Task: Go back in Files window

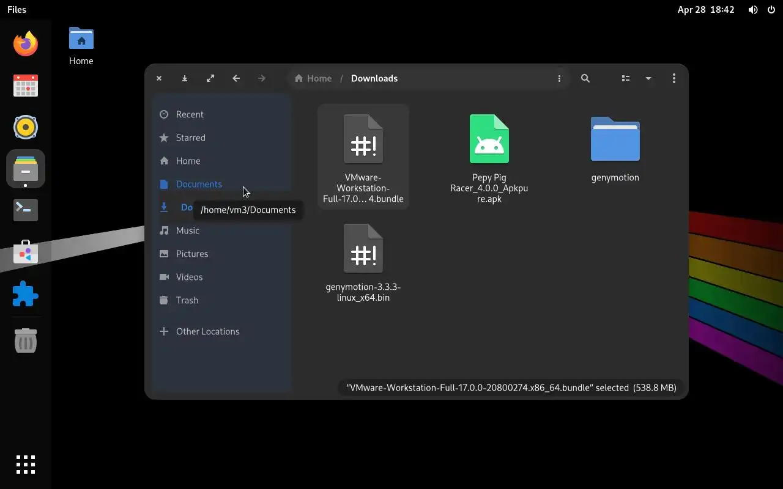Action: [236, 78]
